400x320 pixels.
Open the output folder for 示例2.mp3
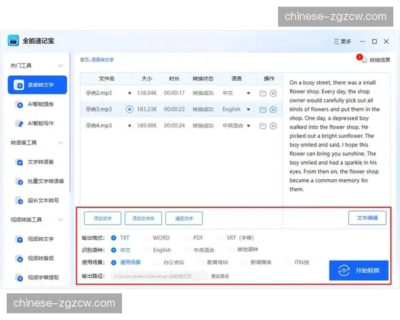[x=263, y=93]
